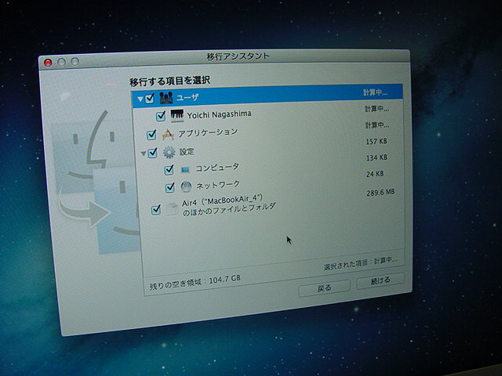This screenshot has height=376, width=502.
Task: Click the 移行する項目を選択 heading
Action: click(x=170, y=81)
